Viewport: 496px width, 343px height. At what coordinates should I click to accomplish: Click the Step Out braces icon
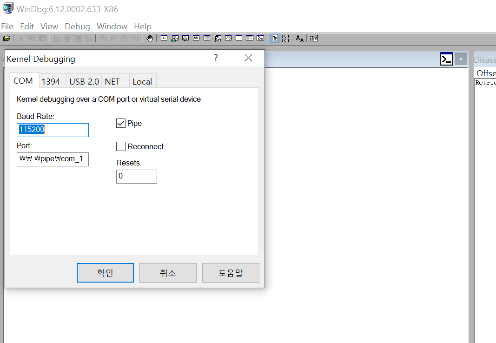(x=125, y=38)
